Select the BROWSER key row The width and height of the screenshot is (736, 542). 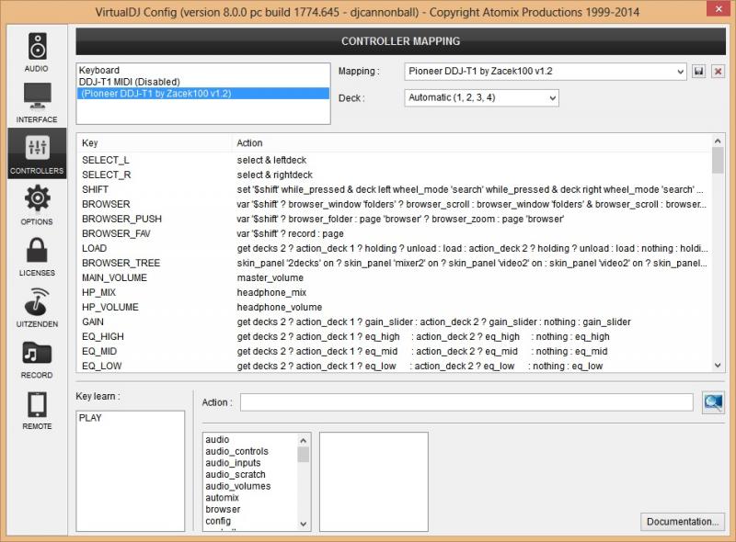pos(394,204)
